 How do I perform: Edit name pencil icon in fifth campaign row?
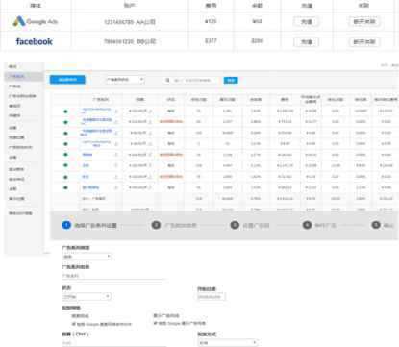pyautogui.click(x=116, y=155)
